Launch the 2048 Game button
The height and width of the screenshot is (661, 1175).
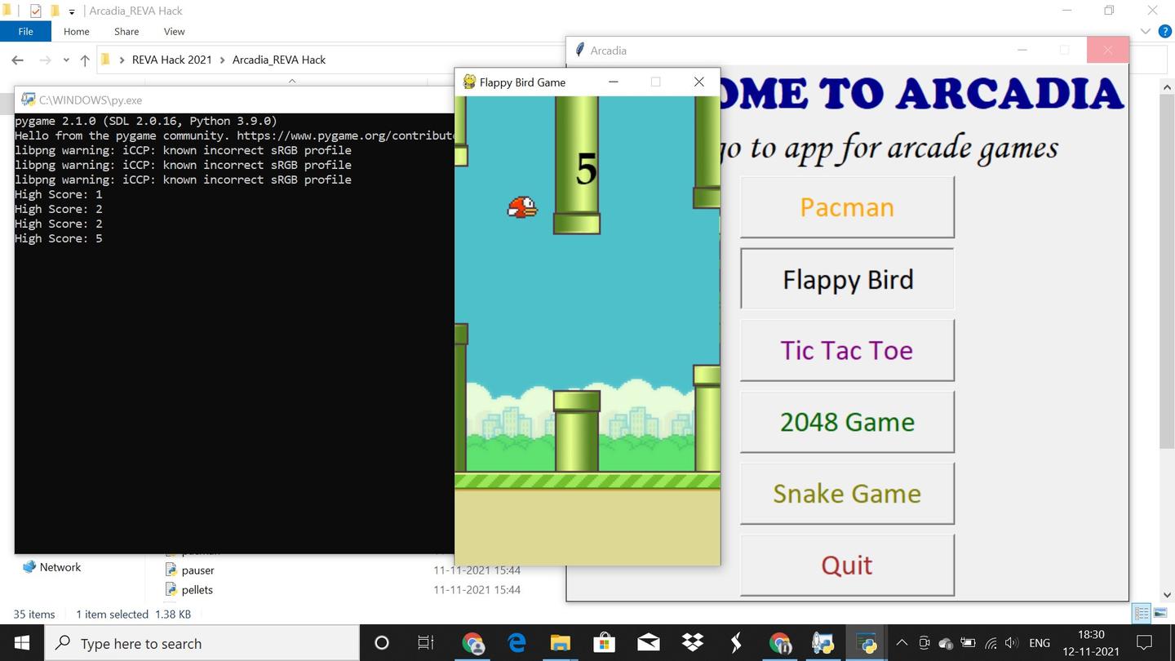[847, 422]
